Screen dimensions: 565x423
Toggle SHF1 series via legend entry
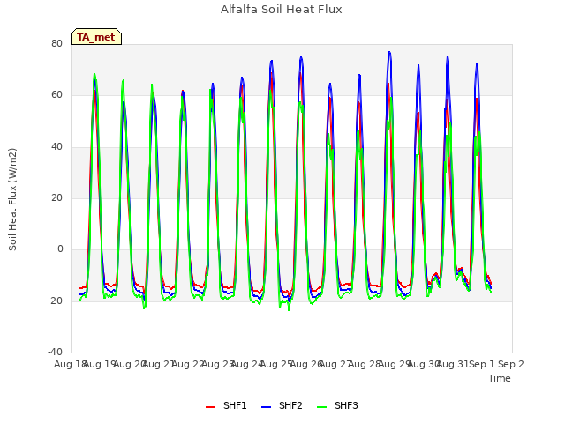point(226,405)
